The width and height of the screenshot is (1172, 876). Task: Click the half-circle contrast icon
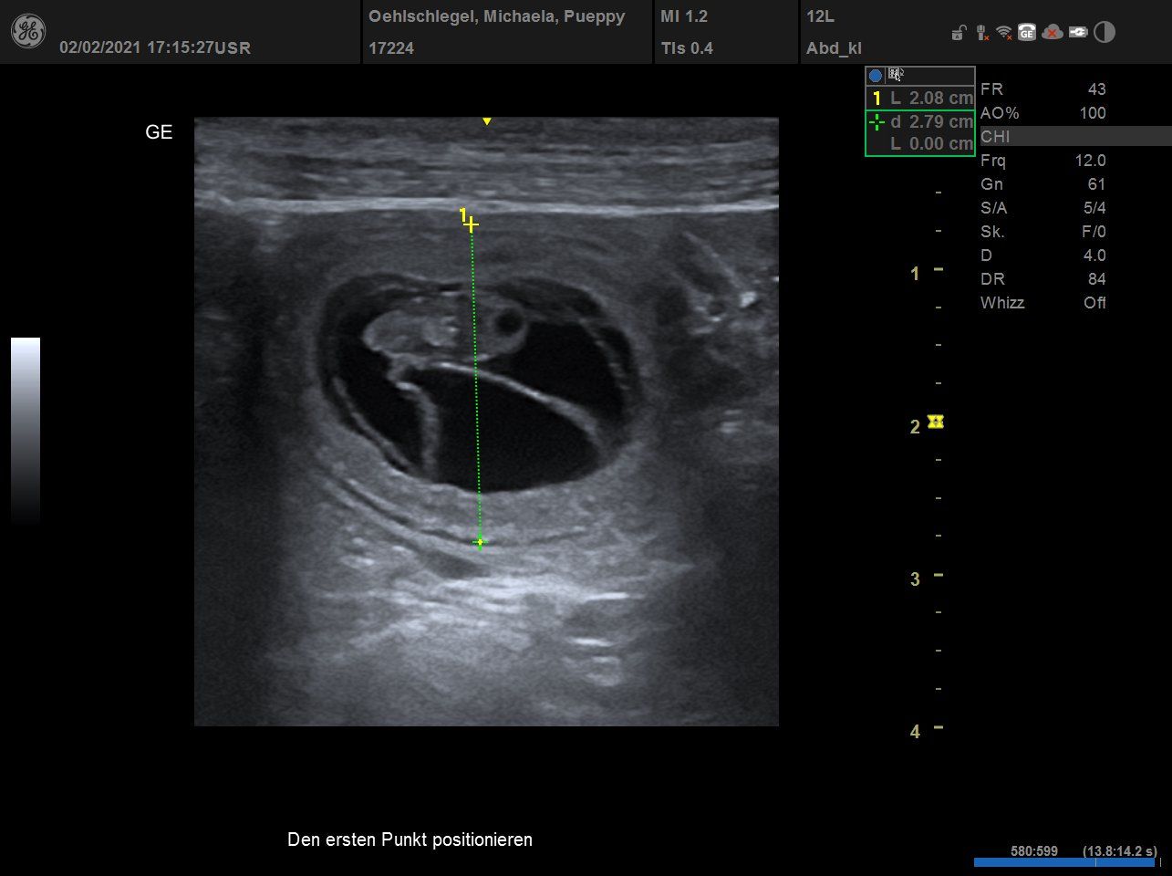pyautogui.click(x=1105, y=33)
